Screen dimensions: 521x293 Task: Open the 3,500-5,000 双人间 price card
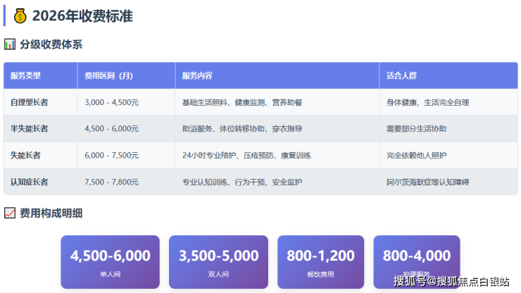click(218, 261)
